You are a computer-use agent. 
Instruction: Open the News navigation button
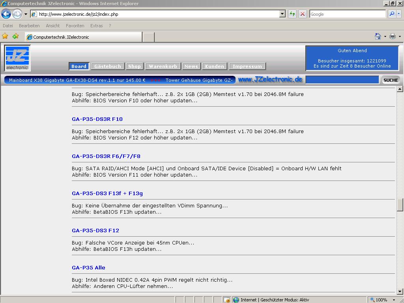point(191,66)
